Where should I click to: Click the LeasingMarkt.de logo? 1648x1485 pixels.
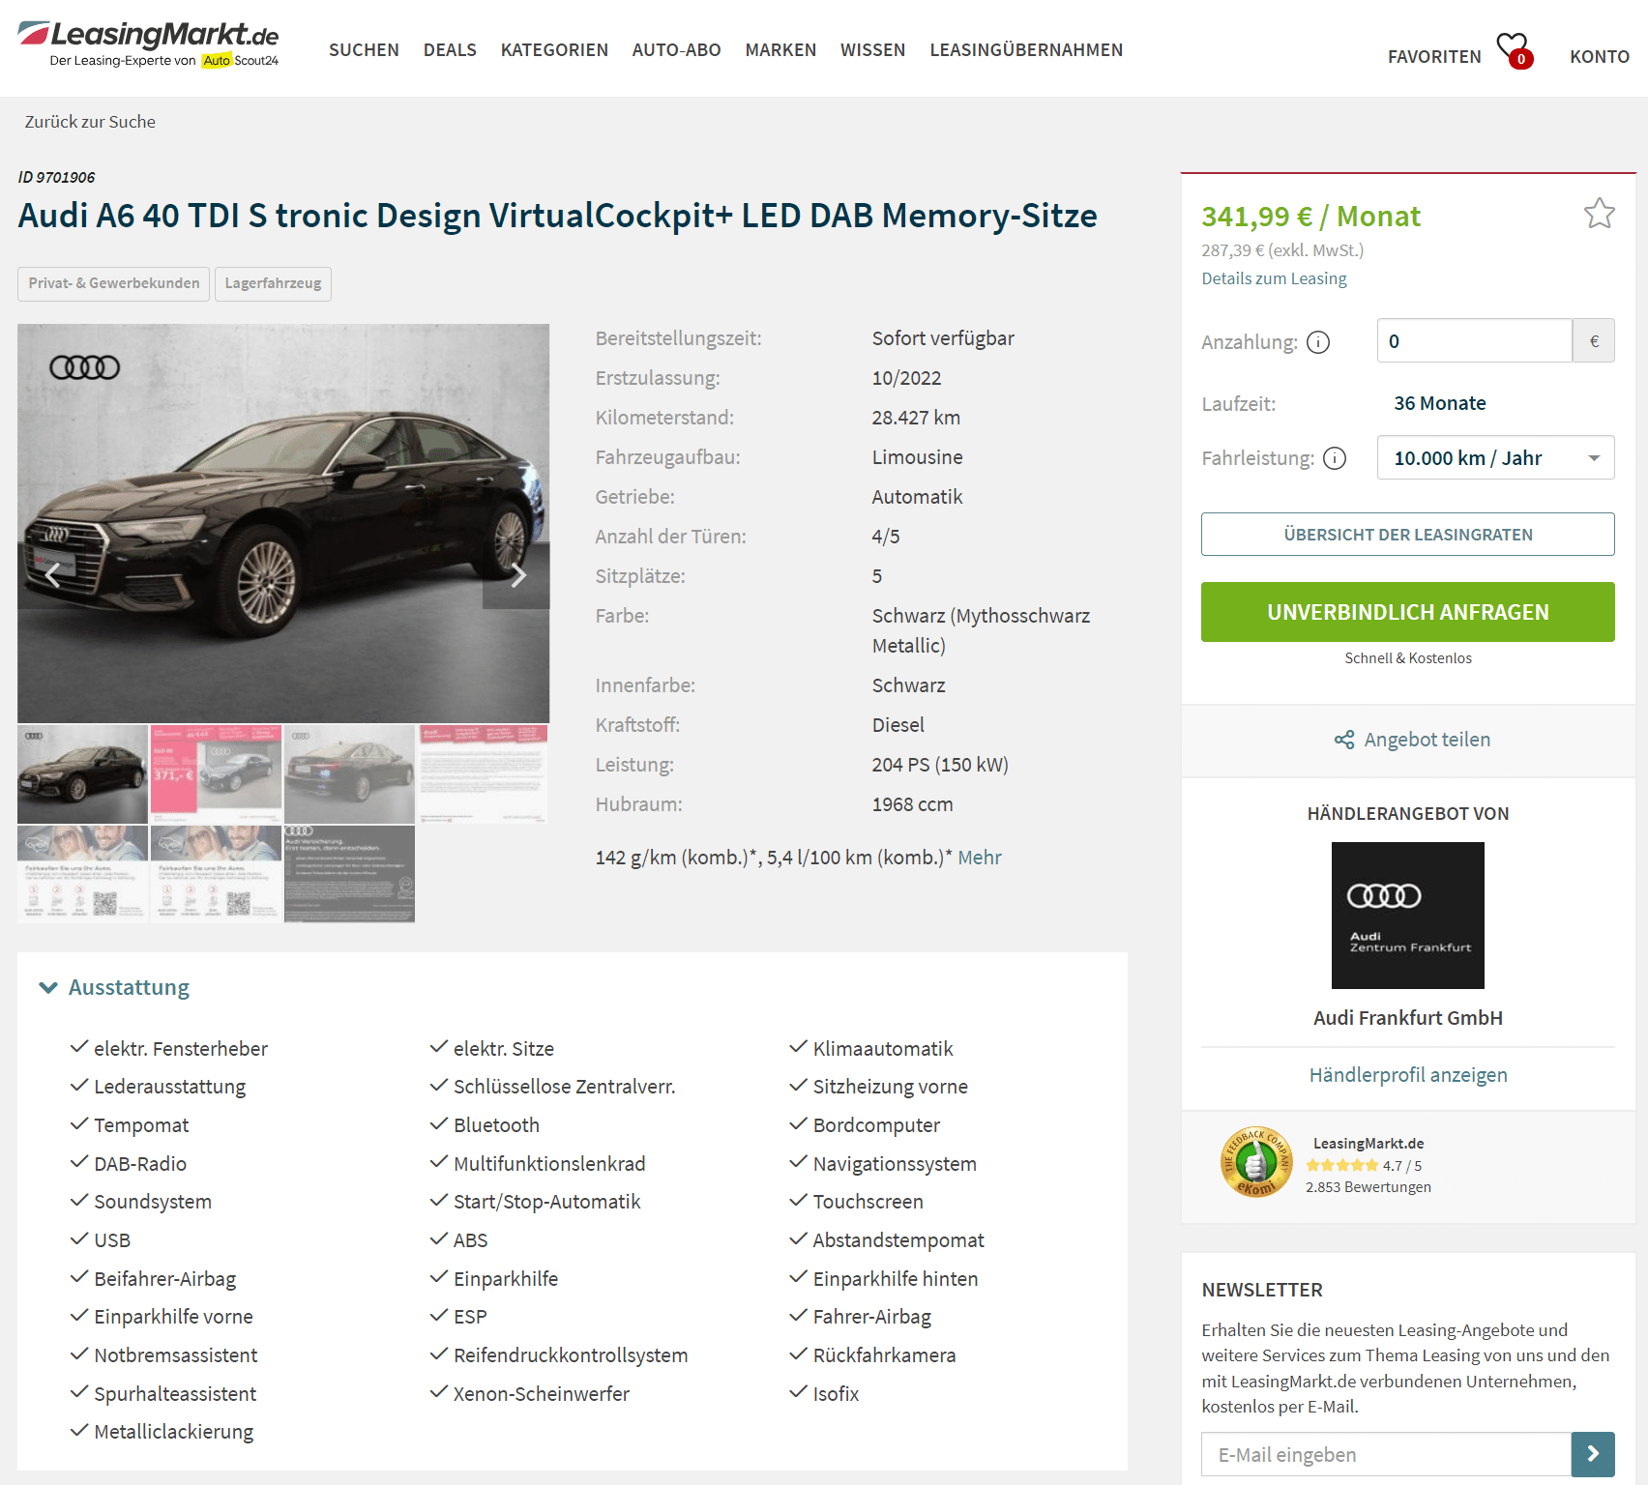[148, 44]
